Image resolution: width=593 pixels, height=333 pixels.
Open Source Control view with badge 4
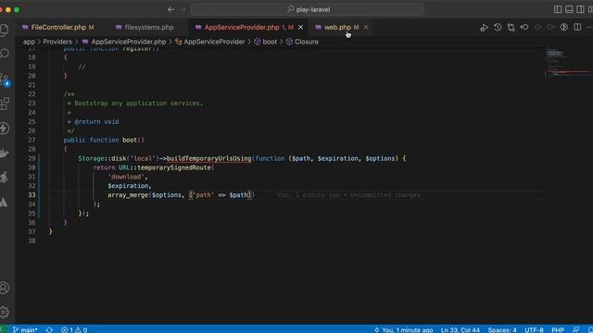coord(5,80)
